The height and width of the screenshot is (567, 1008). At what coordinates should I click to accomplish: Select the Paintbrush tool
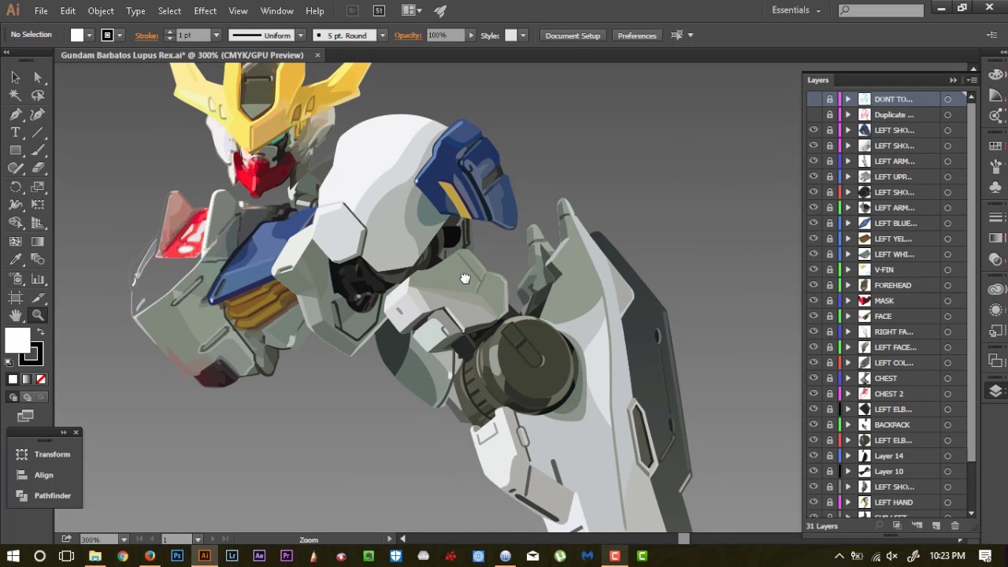point(38,150)
